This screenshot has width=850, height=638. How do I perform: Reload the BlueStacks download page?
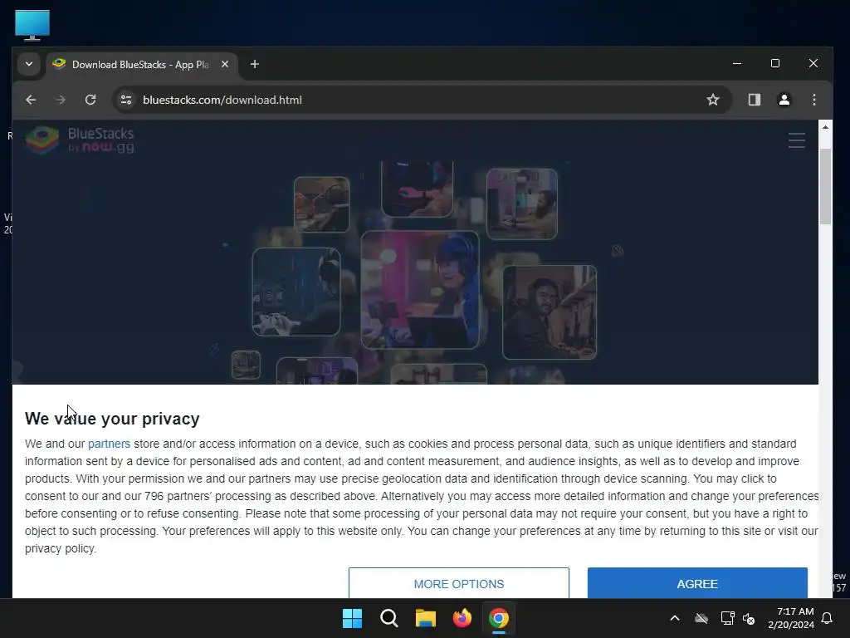90,100
